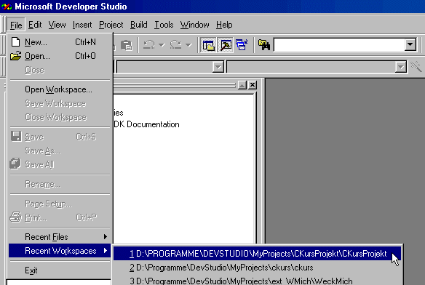The width and height of the screenshot is (425, 285).
Task: Select Open Workspace... menu item
Action: click(60, 89)
